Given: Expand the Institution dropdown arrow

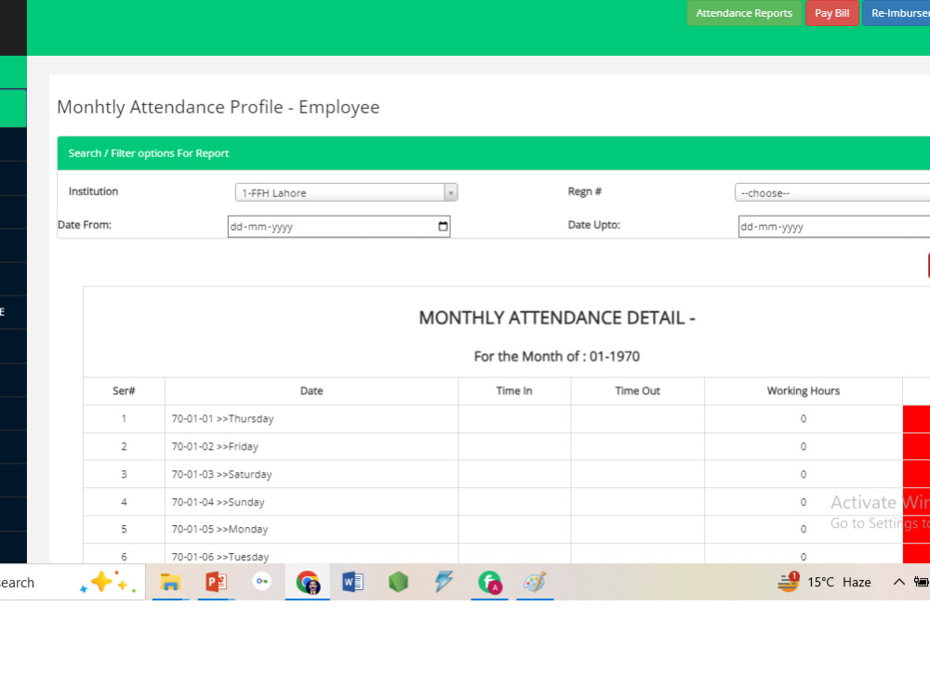Looking at the screenshot, I should (x=451, y=192).
